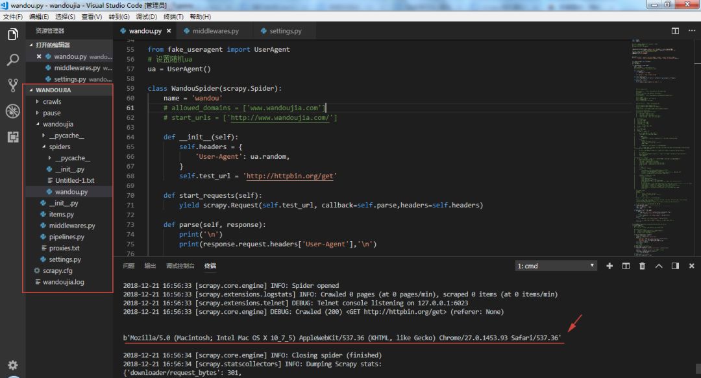Open proxies.txt in the file tree
The height and width of the screenshot is (378, 701).
click(x=69, y=248)
